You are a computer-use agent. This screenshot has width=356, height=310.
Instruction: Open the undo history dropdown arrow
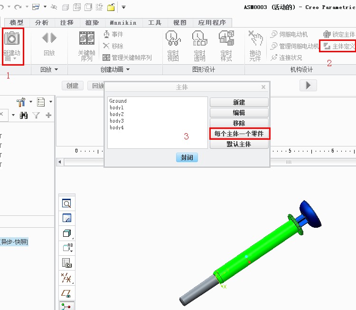click(9, 7)
